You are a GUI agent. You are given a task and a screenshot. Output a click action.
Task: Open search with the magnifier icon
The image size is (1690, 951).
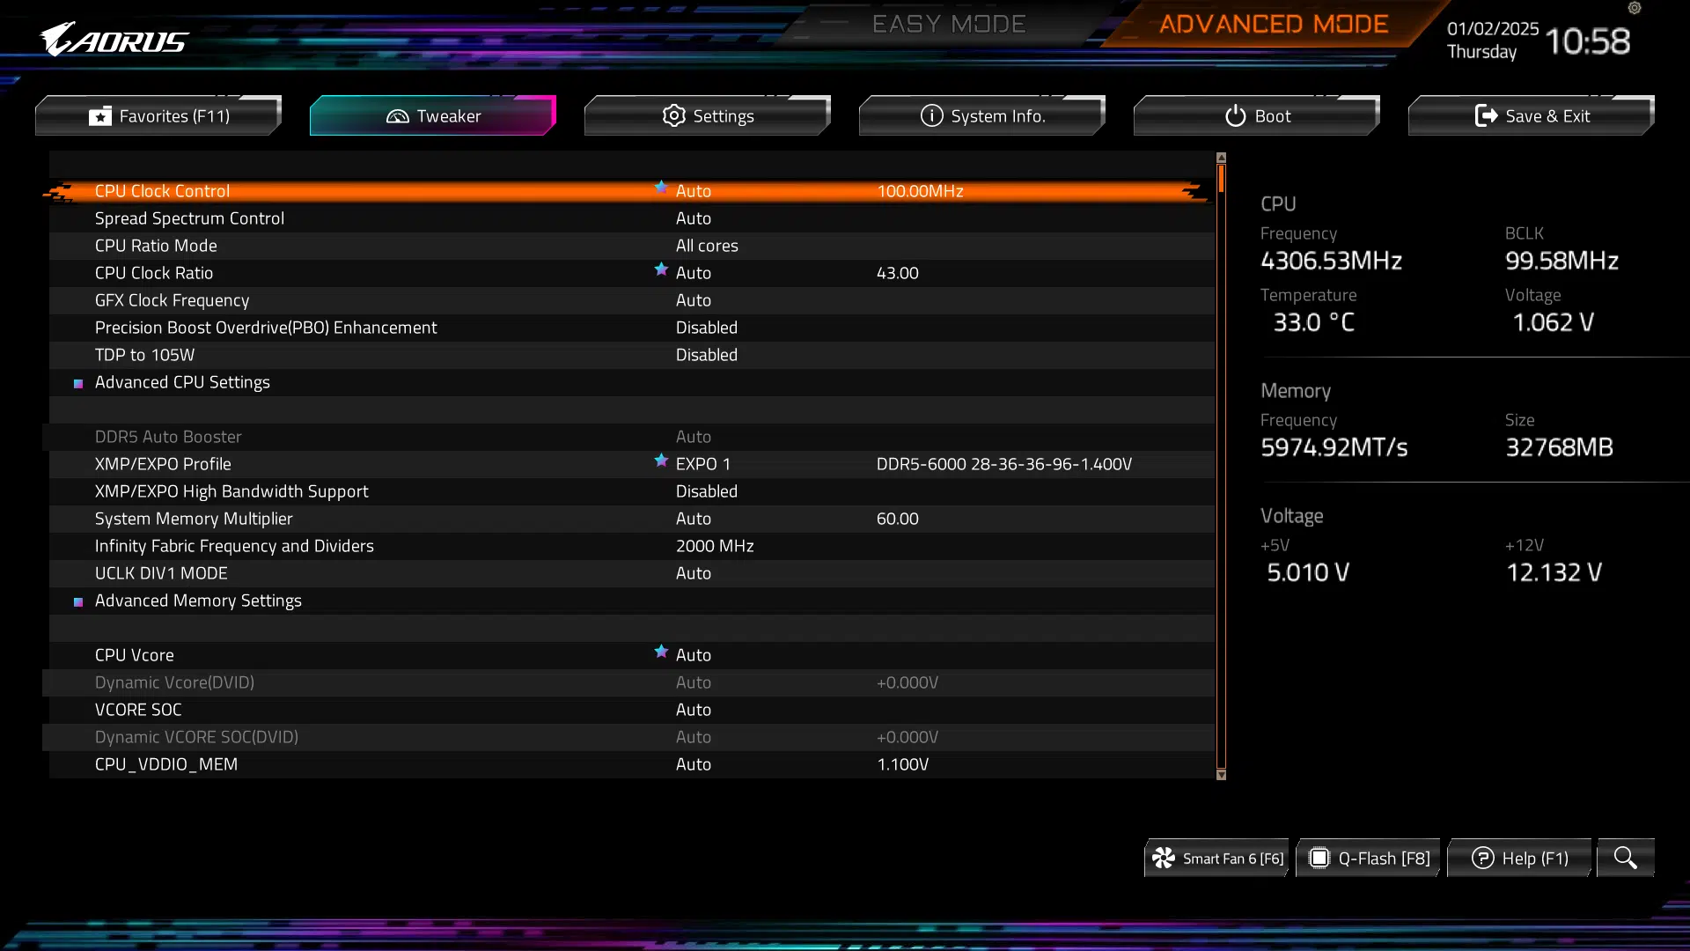point(1626,858)
